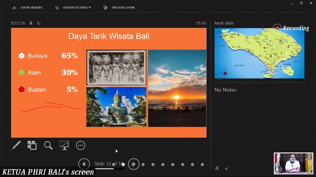Screen dimensions: 316x177
Task: Open the Display Settings dropdown
Action: (77, 8)
